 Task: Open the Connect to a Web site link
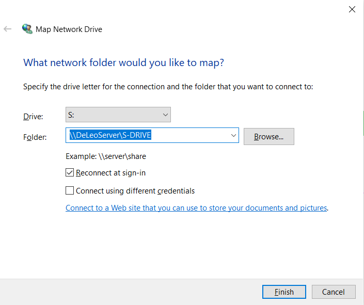click(196, 208)
